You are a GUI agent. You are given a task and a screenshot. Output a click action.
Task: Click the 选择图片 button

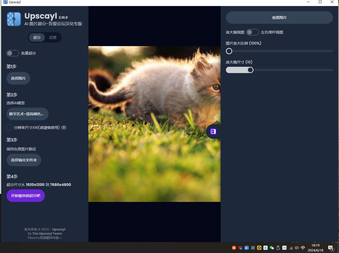18,78
